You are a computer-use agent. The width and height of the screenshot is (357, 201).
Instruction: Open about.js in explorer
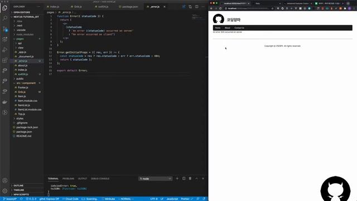pos(22,65)
